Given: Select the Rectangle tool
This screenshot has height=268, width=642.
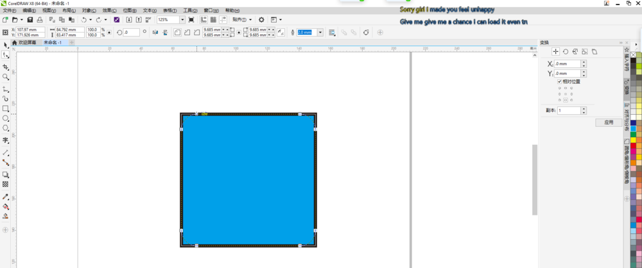Looking at the screenshot, I should pos(5,108).
